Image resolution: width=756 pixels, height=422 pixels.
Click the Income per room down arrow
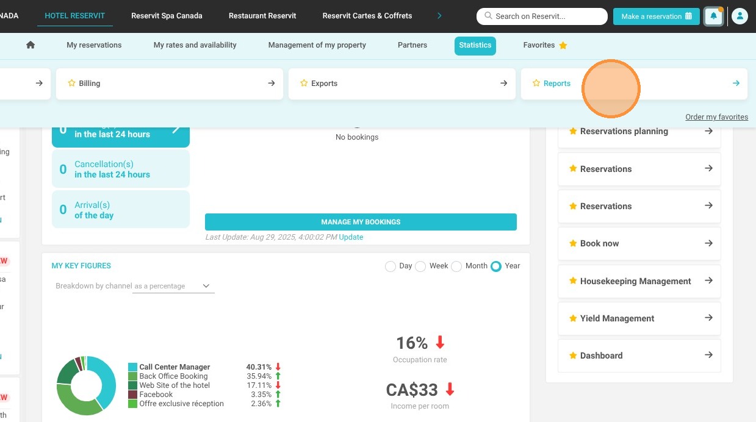pyautogui.click(x=450, y=389)
